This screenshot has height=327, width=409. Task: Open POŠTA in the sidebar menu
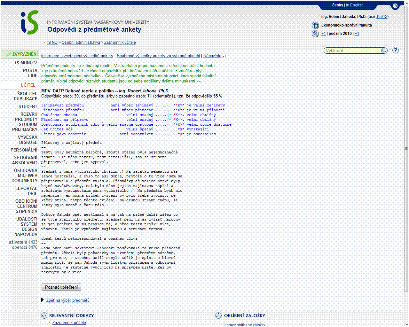(x=30, y=70)
